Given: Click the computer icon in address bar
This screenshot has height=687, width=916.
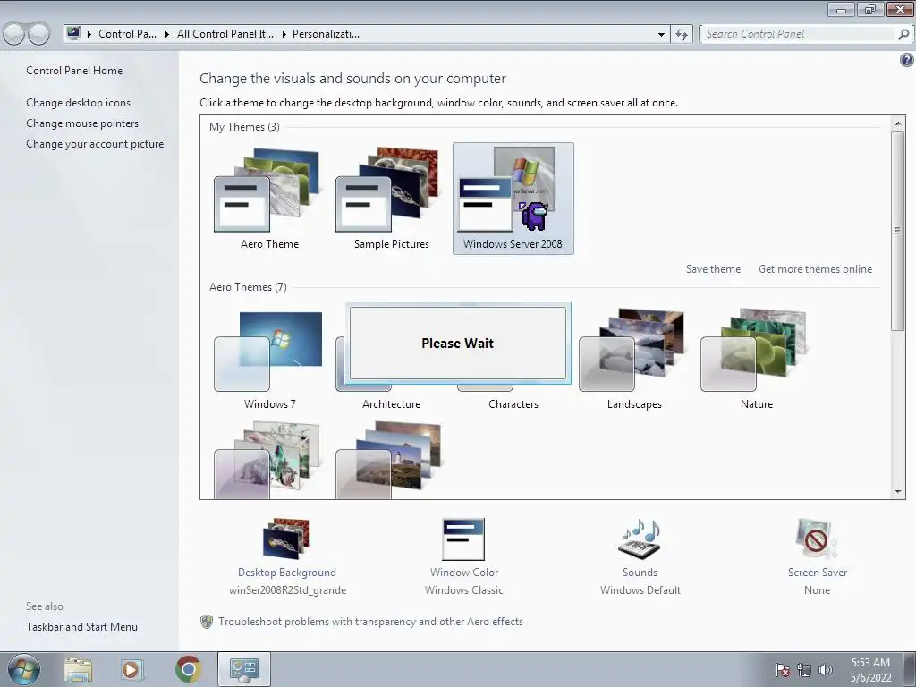Looking at the screenshot, I should coord(73,34).
